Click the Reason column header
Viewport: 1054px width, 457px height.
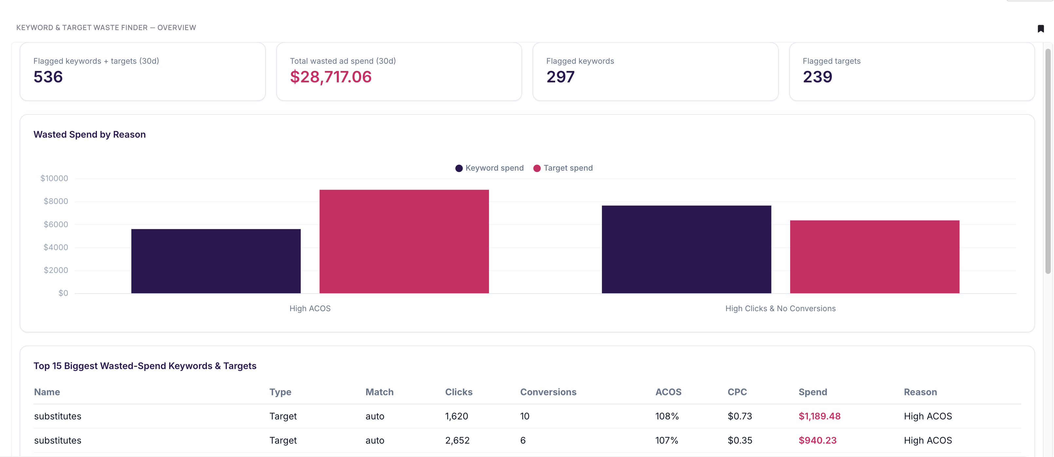[x=920, y=392]
